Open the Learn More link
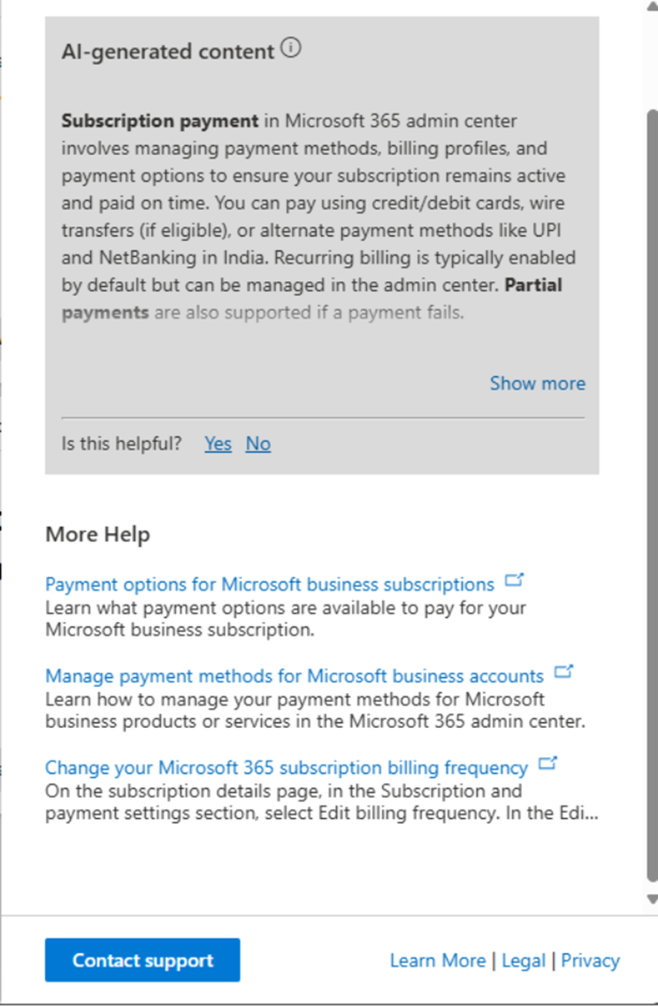The height and width of the screenshot is (1006, 658). [438, 960]
